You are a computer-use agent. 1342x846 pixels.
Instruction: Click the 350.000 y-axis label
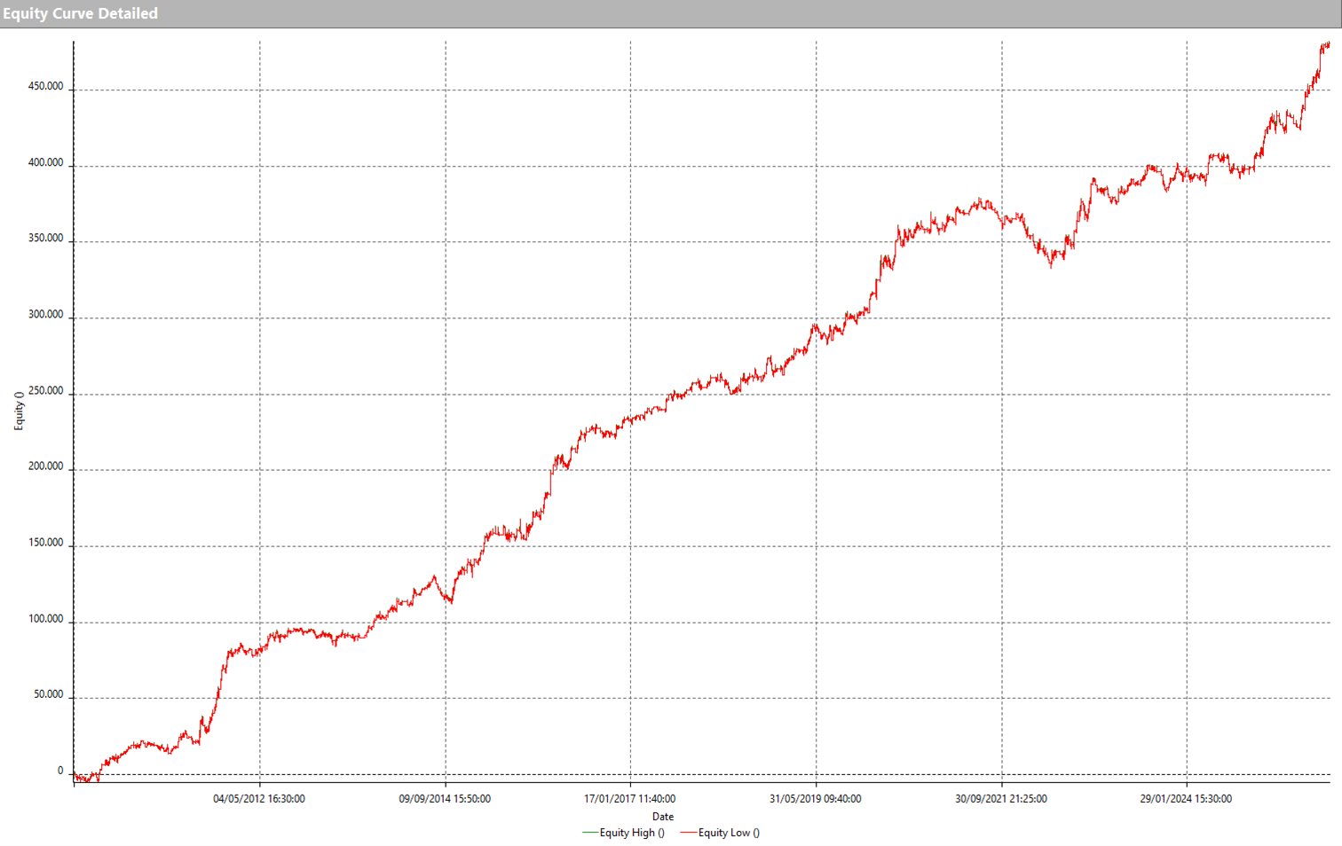tap(45, 239)
